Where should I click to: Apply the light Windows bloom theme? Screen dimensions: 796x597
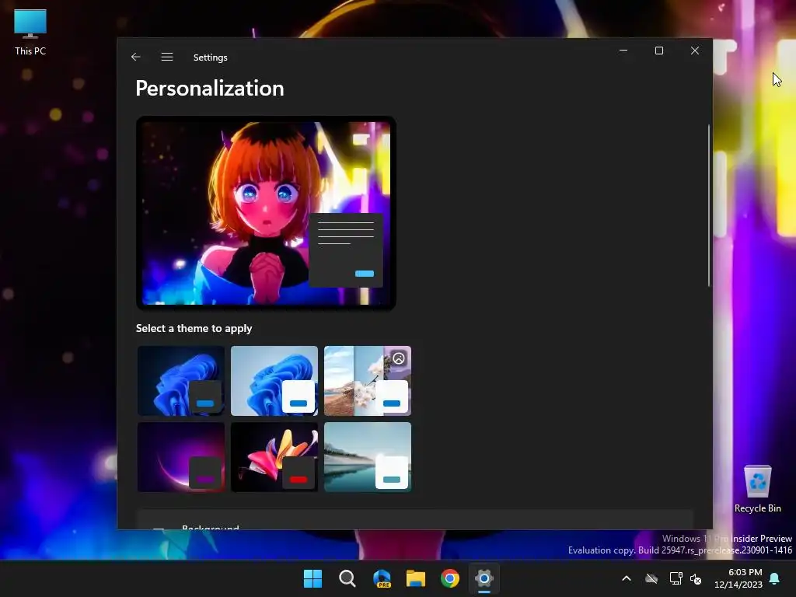pos(274,381)
